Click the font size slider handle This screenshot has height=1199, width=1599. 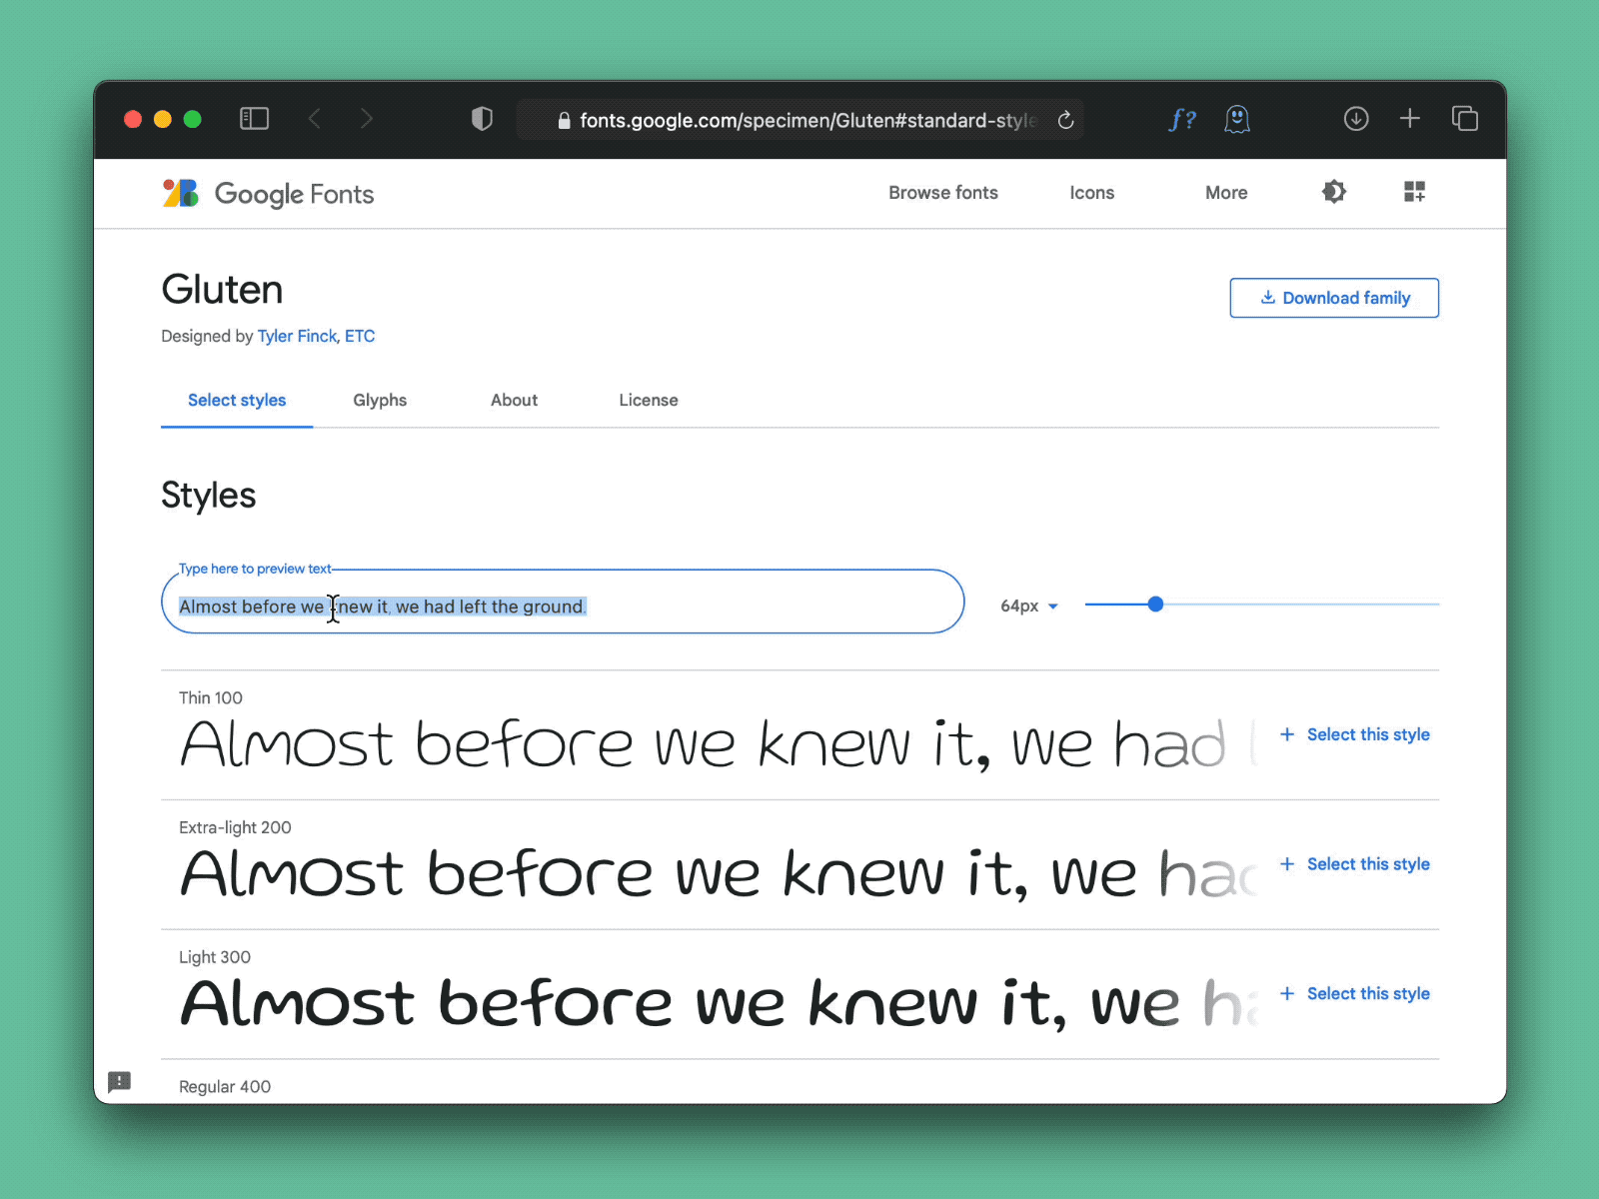(1155, 603)
